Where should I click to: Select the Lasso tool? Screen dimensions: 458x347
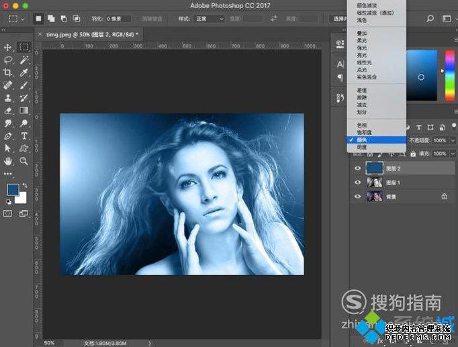(x=8, y=60)
